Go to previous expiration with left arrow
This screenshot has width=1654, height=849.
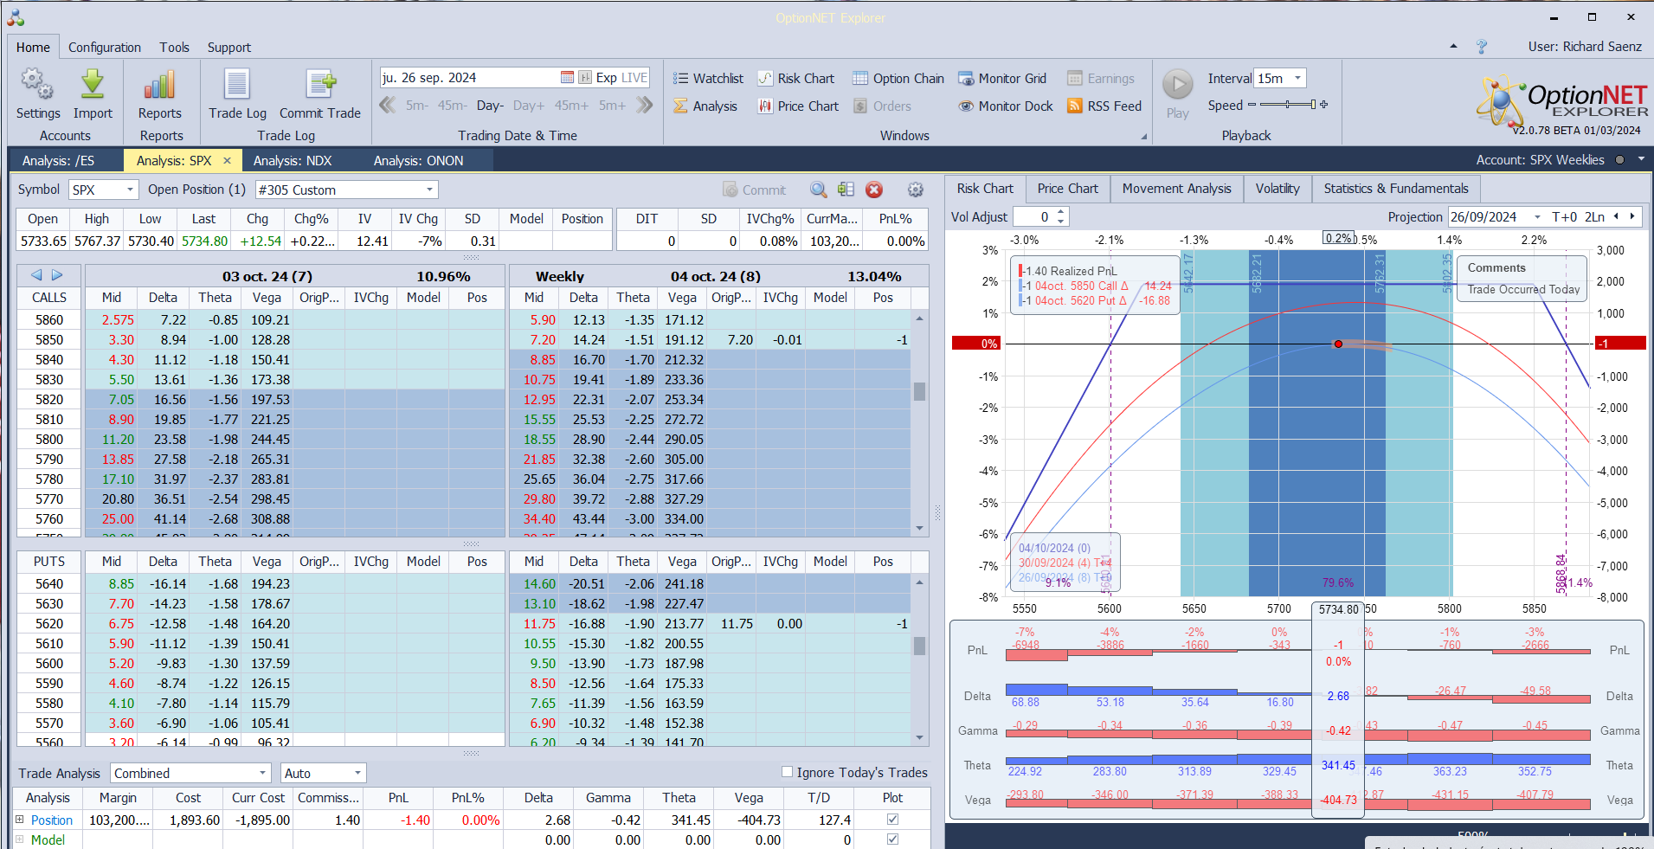36,275
